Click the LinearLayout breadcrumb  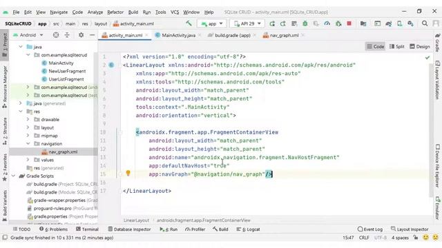click(136, 220)
